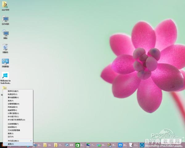Launch 任务管理器(T) from the menu

(18, 124)
